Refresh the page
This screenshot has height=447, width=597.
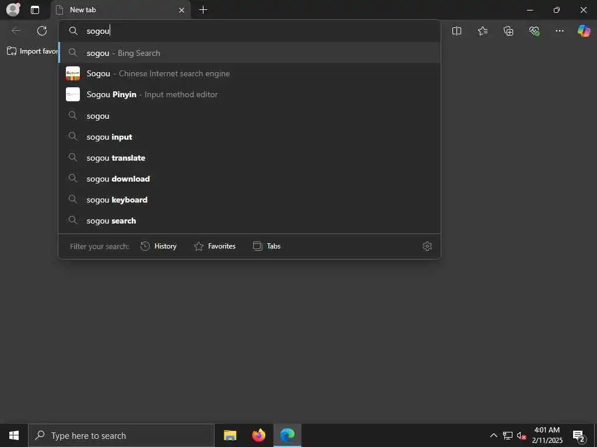[x=42, y=31]
